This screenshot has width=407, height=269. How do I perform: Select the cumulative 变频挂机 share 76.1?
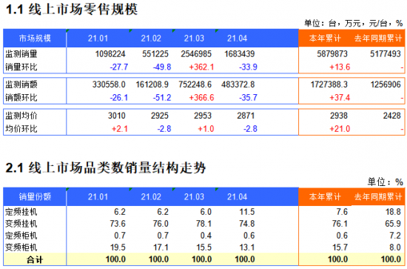click(x=340, y=224)
